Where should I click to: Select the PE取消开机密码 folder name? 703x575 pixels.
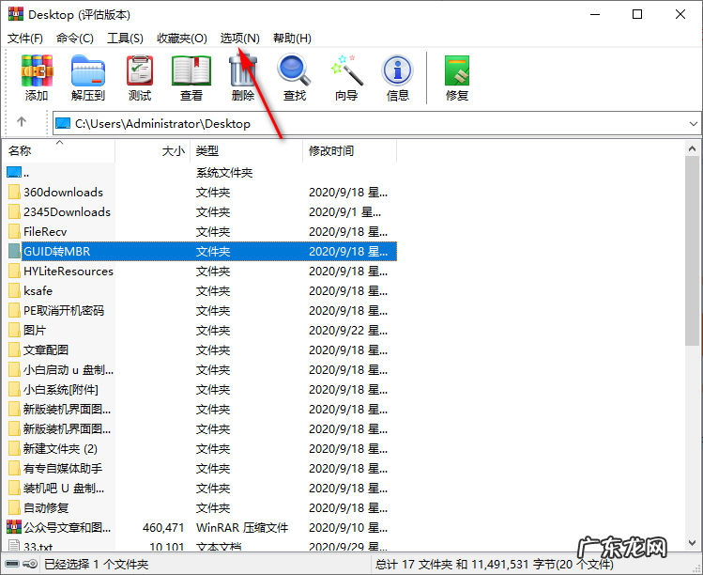pos(64,311)
